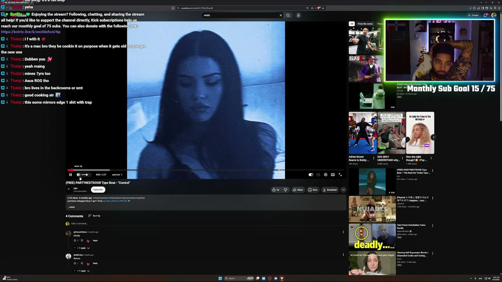Viewport: 502px width, 282px height.
Task: Open more actions menu beside Download
Action: click(x=343, y=190)
